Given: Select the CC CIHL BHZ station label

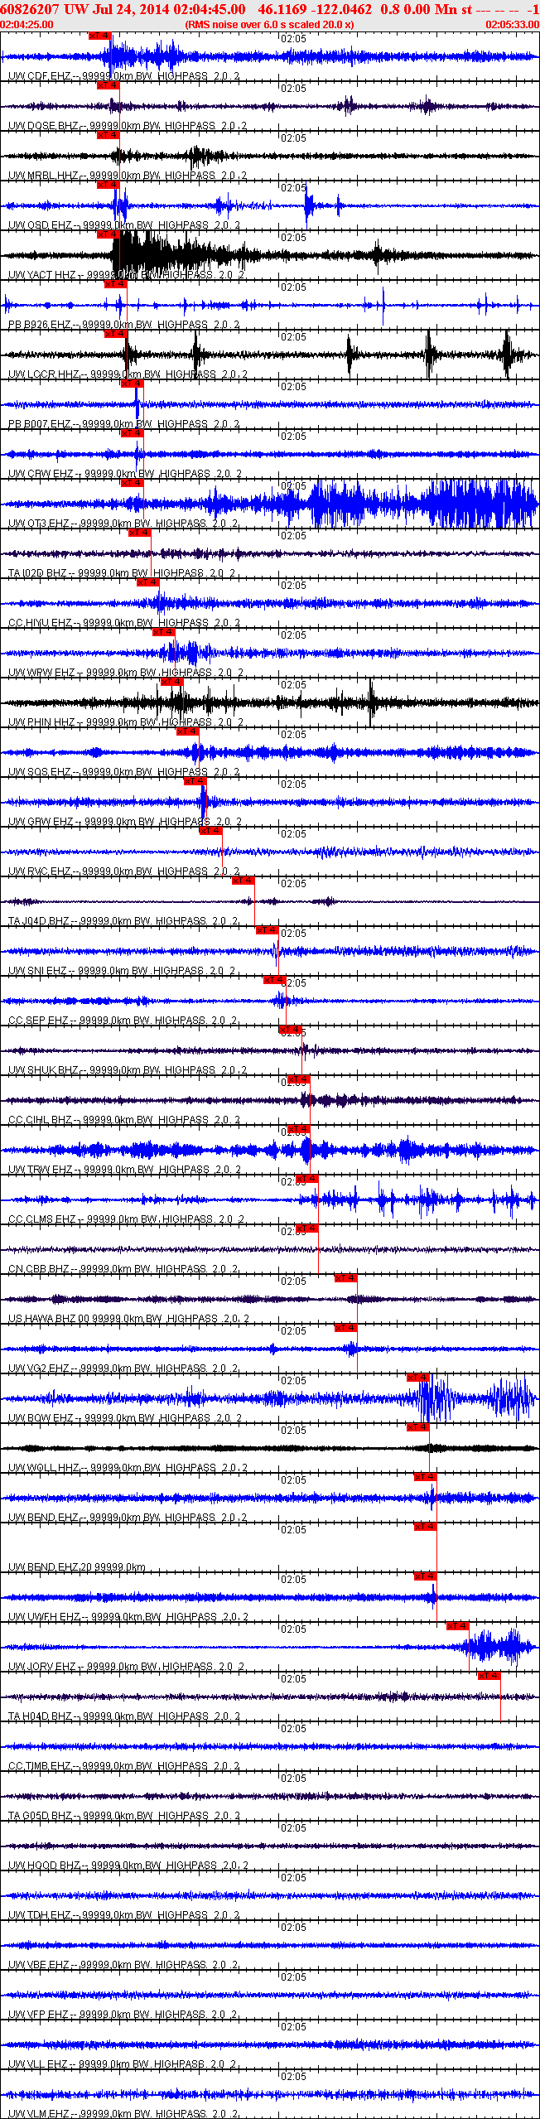Looking at the screenshot, I should pyautogui.click(x=124, y=1120).
